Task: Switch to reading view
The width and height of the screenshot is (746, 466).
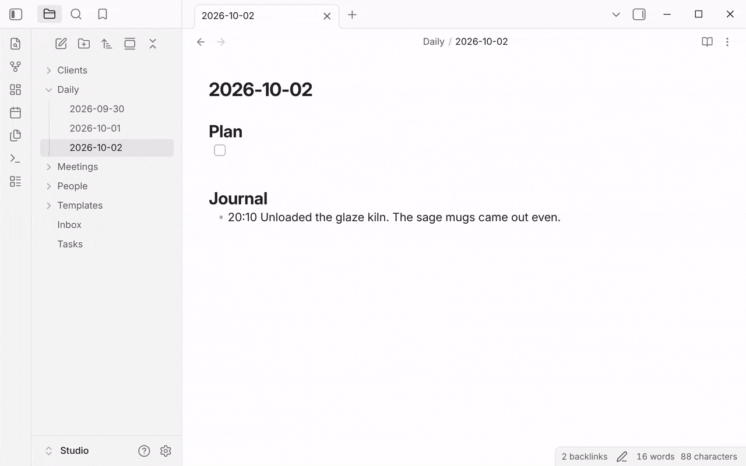Action: (707, 42)
